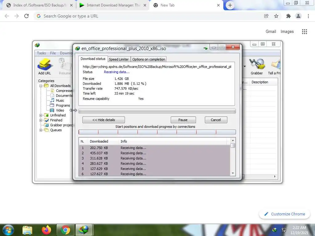Image resolution: width=315 pixels, height=236 pixels.
Task: Open the Gmail link
Action: 271,32
